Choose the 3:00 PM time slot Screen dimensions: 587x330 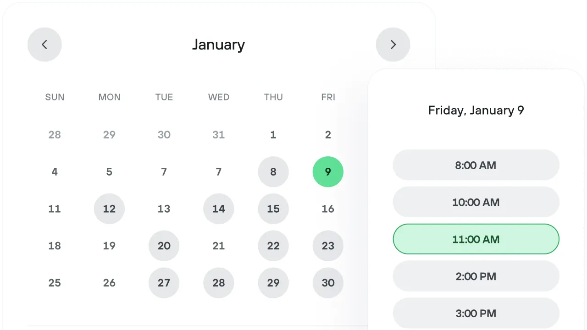[x=476, y=313]
